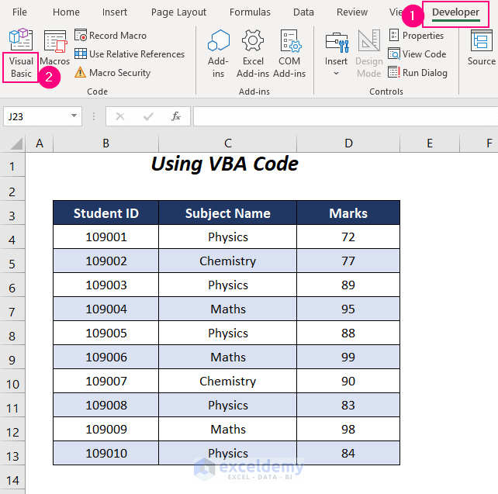
Task: Select the marks cell with 84
Action: [x=348, y=453]
